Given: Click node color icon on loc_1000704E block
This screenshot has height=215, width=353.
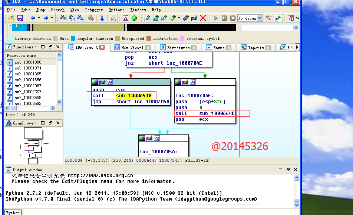Looking at the screenshot, I should tap(178, 82).
